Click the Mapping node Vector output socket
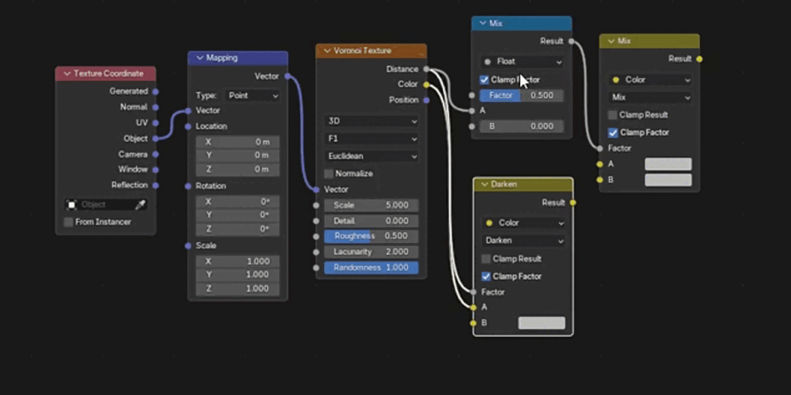 pos(287,76)
